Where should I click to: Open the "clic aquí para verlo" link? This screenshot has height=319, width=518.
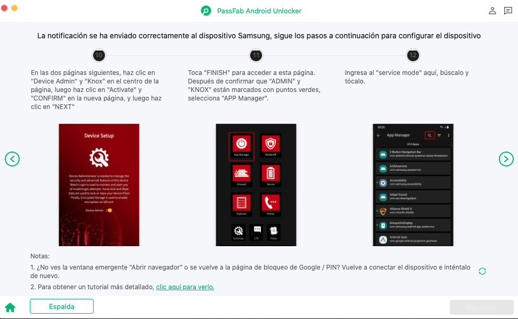(x=185, y=287)
